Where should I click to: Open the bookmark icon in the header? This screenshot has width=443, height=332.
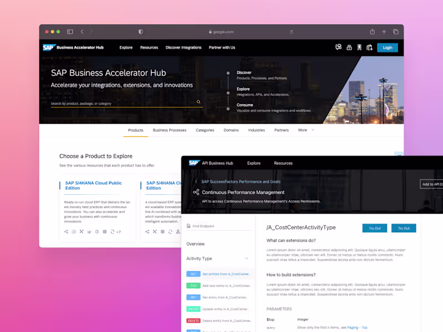click(x=359, y=48)
